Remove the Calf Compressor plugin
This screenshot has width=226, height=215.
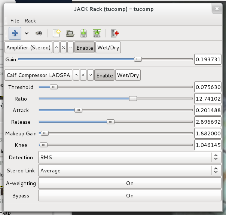tap(83, 75)
